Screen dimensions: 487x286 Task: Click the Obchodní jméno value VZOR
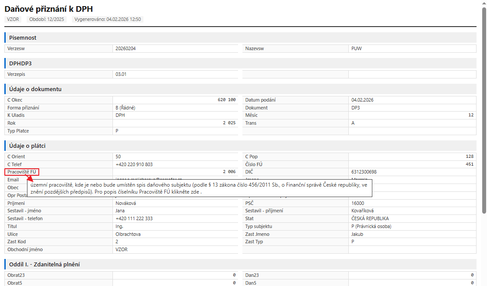(122, 249)
